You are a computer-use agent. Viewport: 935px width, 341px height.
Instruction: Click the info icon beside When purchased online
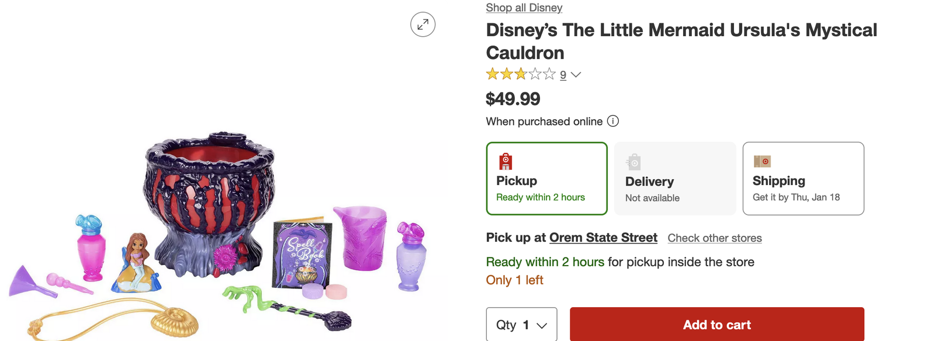(x=612, y=121)
